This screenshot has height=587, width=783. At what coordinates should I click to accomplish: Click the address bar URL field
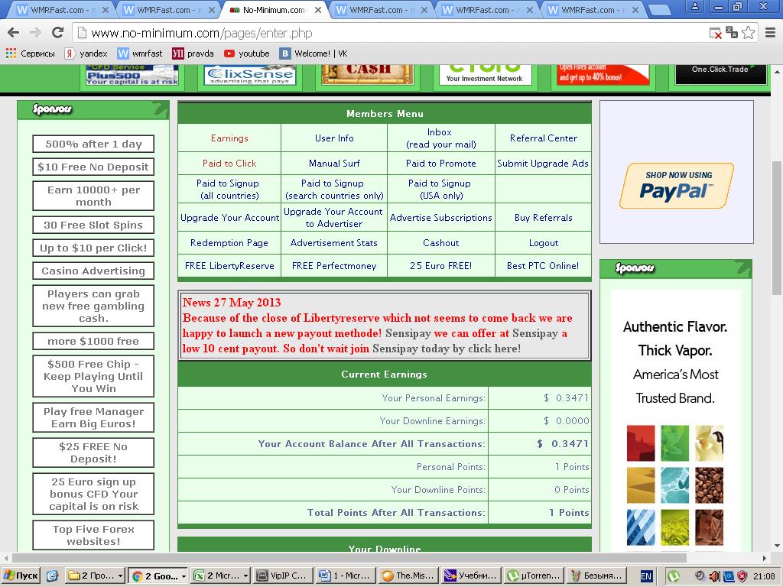389,34
